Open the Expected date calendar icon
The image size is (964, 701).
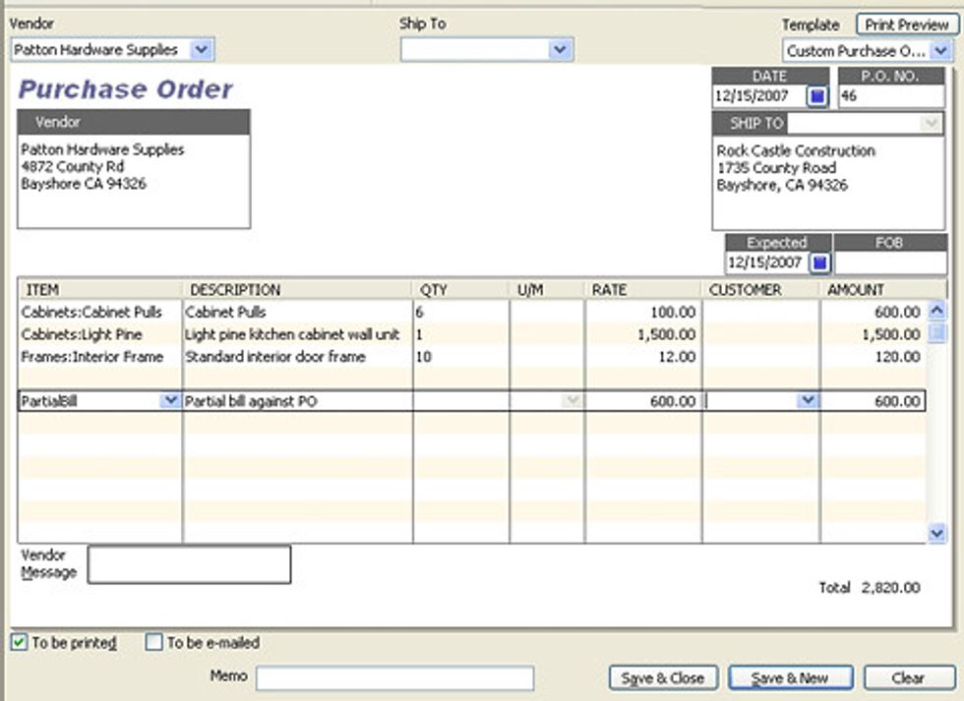820,263
